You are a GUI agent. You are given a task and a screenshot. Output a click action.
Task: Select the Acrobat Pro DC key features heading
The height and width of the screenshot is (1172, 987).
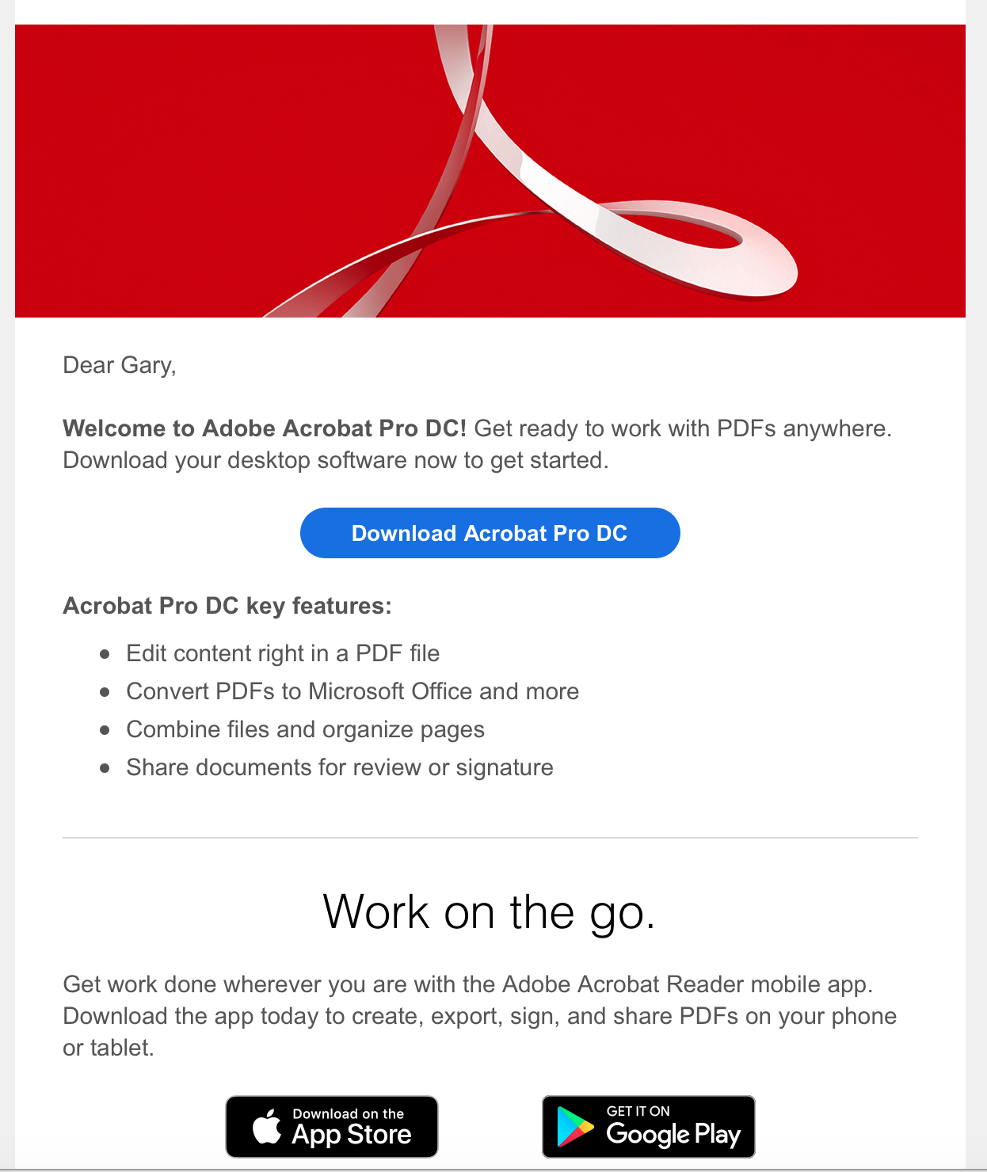tap(227, 606)
